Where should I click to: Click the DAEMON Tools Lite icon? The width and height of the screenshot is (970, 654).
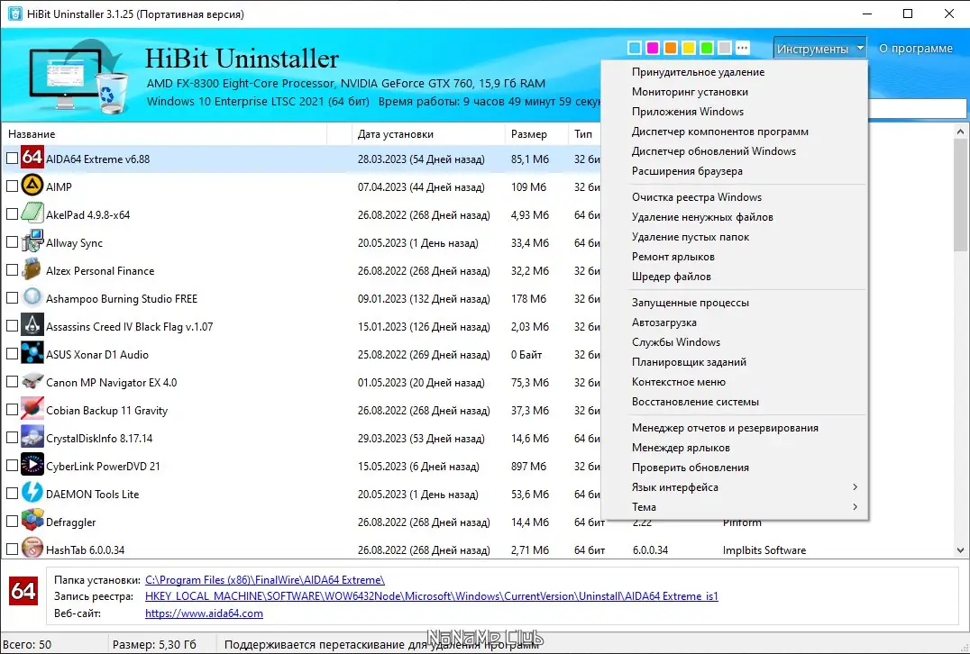32,493
